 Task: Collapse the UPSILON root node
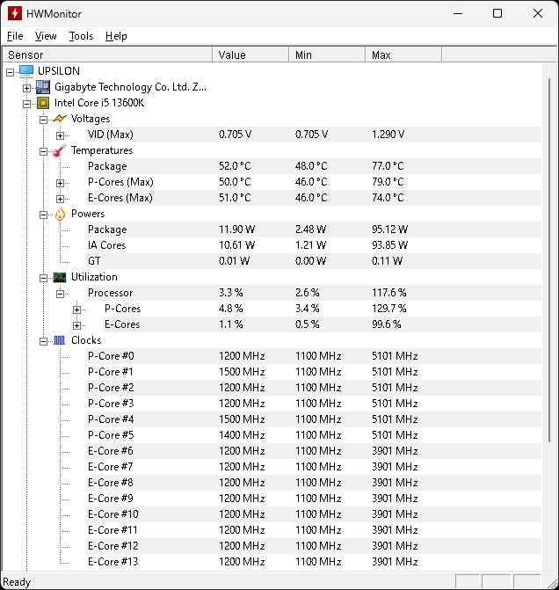pos(11,72)
